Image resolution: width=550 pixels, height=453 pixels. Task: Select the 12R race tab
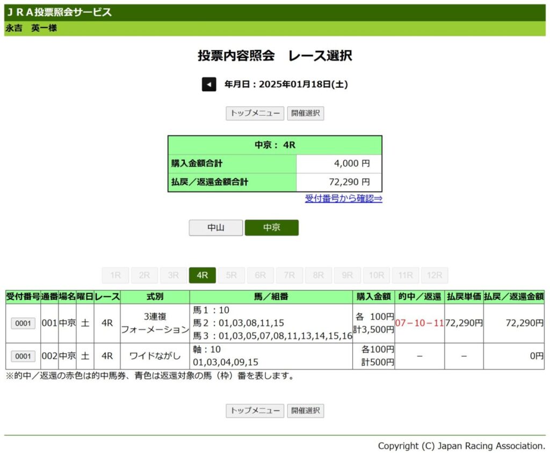coord(435,276)
